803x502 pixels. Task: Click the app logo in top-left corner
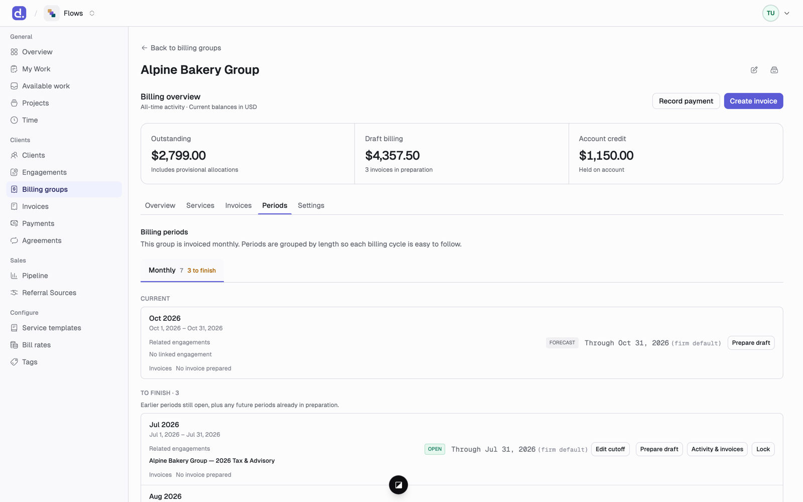coord(19,13)
